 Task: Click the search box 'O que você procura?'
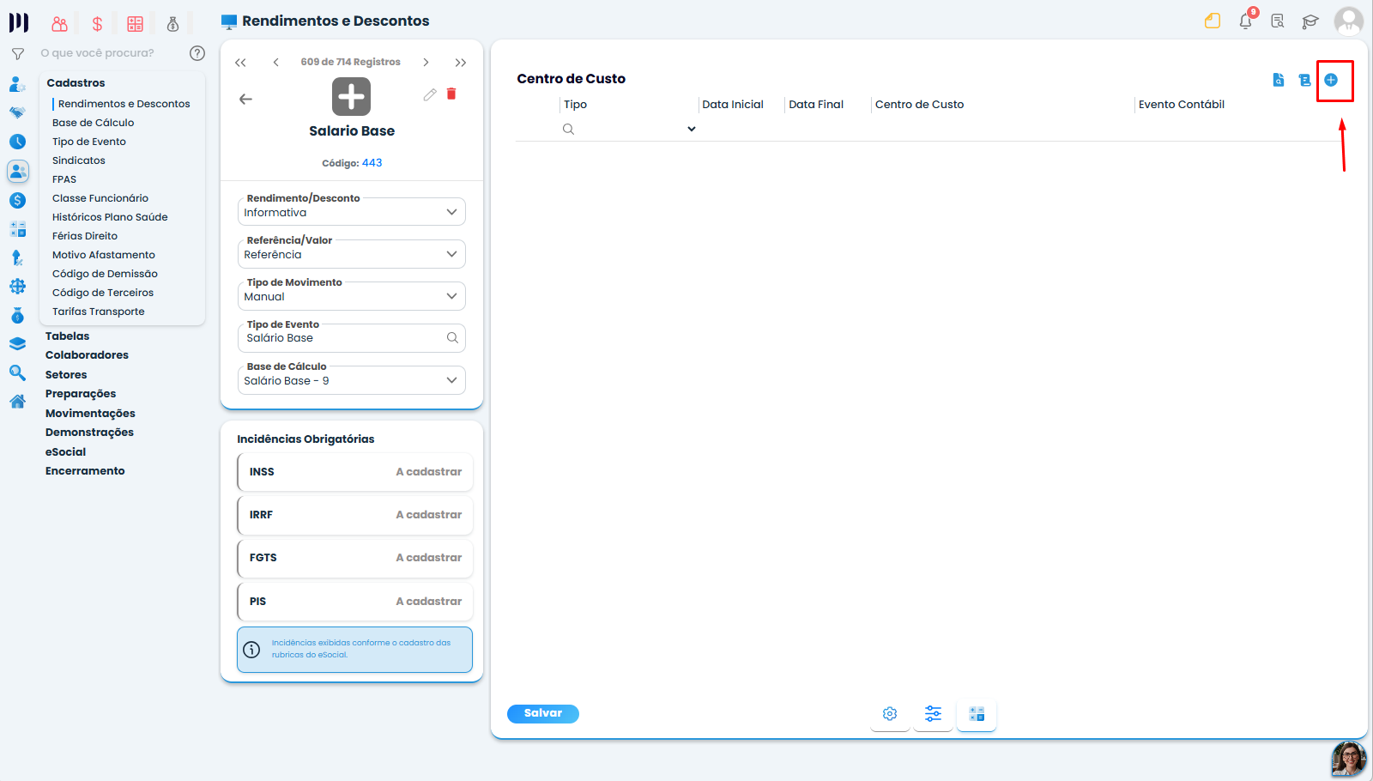point(98,53)
